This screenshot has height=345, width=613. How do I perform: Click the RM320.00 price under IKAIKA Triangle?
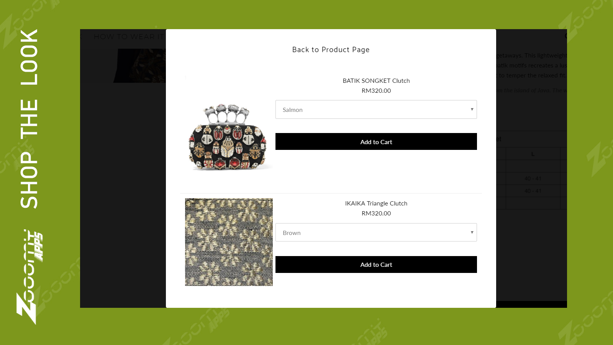tap(376, 213)
